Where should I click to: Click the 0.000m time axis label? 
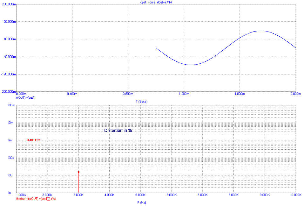coord(21,94)
